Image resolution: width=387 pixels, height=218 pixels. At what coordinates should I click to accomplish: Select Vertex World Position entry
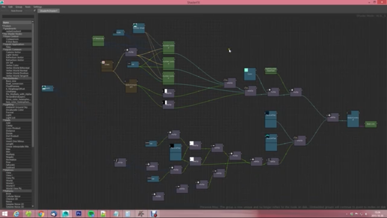pyautogui.click(x=17, y=73)
